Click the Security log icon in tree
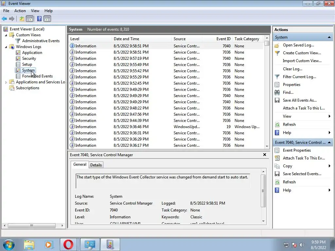Viewport: 335px width, 251px height. click(x=18, y=59)
